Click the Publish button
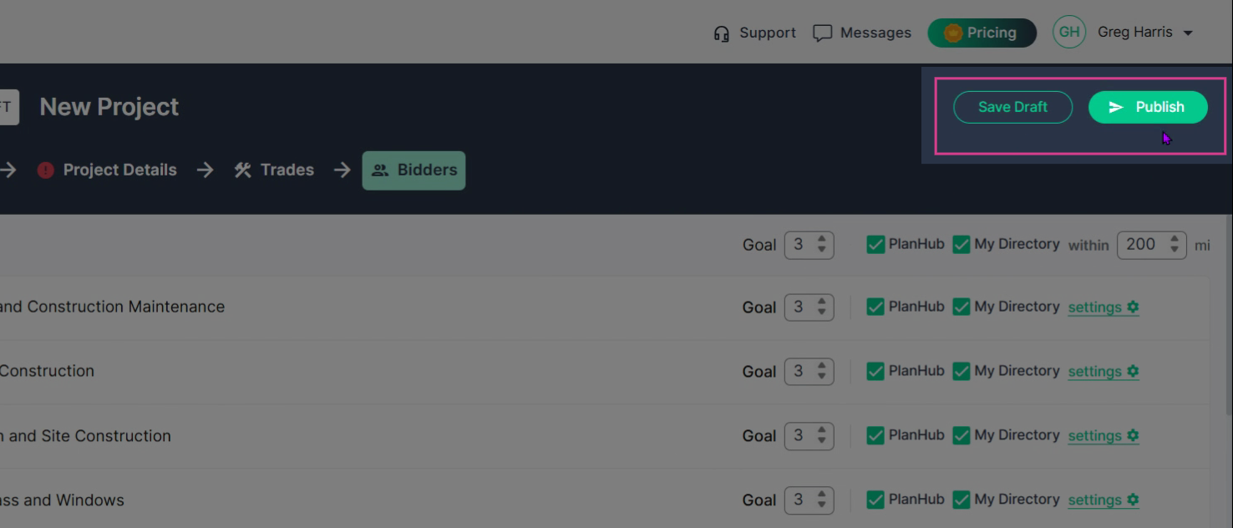Image resolution: width=1233 pixels, height=528 pixels. click(x=1148, y=107)
